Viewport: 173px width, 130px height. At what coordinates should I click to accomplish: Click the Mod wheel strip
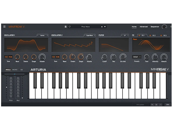coord(18,87)
